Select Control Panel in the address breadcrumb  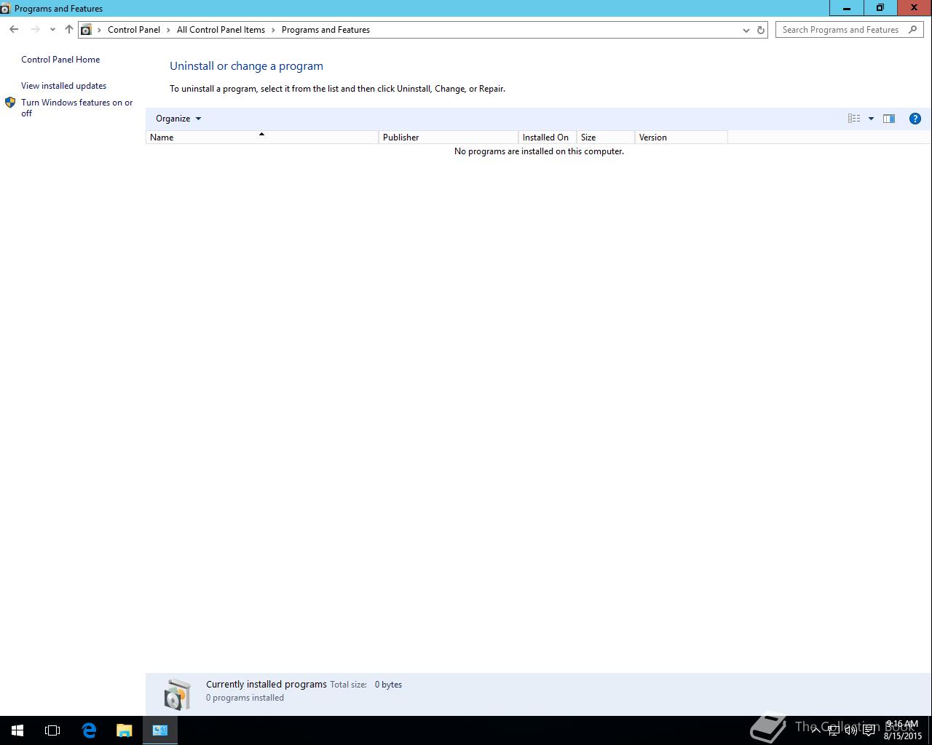pos(134,30)
